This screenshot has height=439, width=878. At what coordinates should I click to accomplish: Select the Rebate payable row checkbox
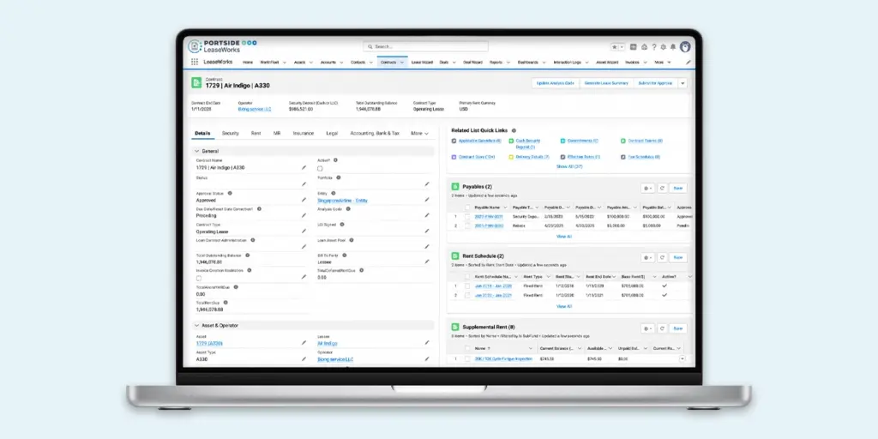tap(467, 226)
